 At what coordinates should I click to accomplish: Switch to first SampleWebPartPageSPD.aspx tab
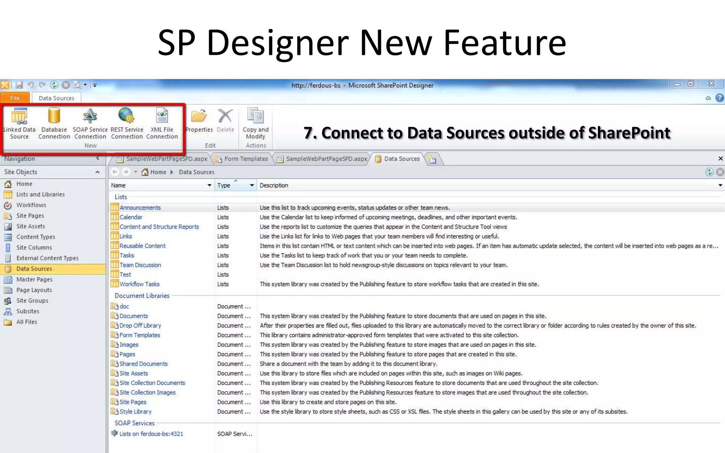pyautogui.click(x=162, y=159)
